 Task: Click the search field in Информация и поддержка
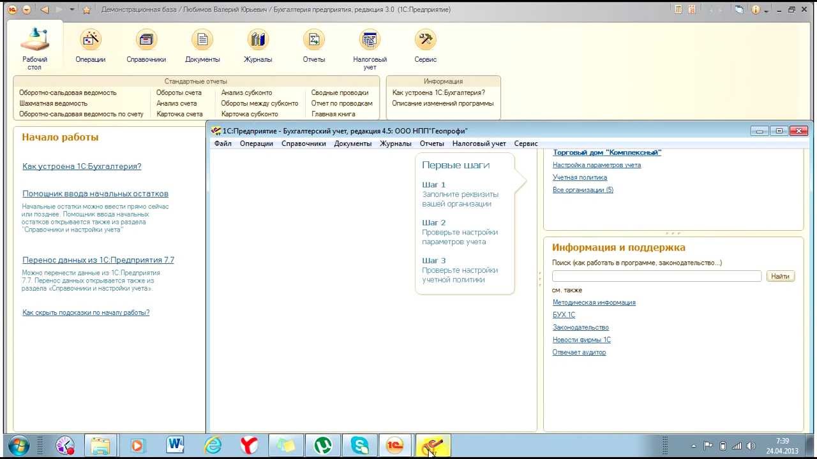[x=657, y=276]
